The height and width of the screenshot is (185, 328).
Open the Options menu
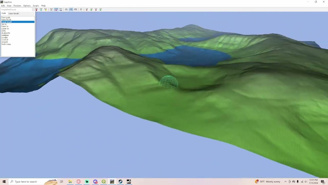(27, 6)
